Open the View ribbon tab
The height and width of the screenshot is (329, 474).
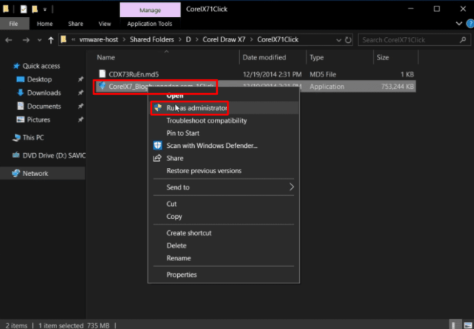(105, 24)
